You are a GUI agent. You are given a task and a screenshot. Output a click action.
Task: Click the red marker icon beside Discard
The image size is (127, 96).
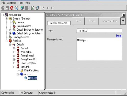point(18,48)
